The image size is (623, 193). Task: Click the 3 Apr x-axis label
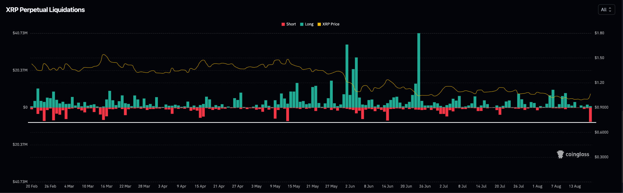coord(163,186)
